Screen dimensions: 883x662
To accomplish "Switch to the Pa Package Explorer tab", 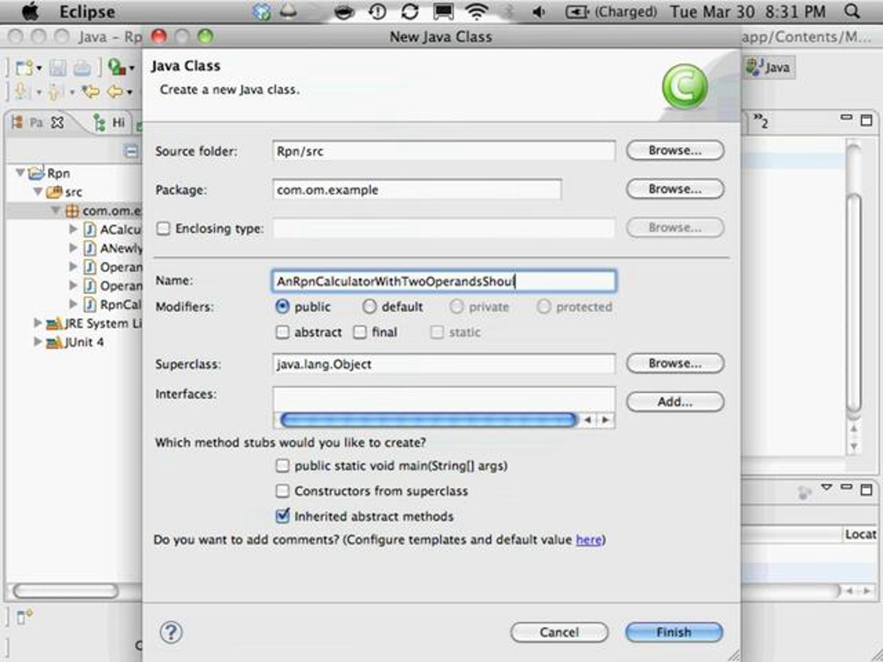I will tap(36, 122).
